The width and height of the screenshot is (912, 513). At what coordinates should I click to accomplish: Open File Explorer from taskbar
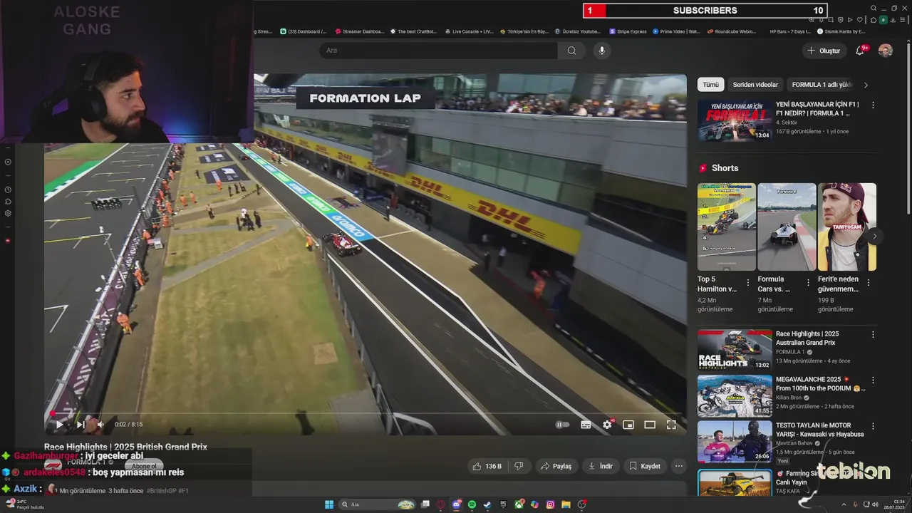click(566, 504)
